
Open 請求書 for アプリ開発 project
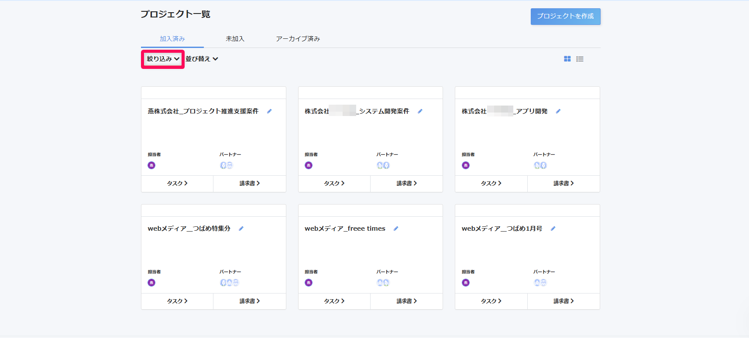click(563, 184)
